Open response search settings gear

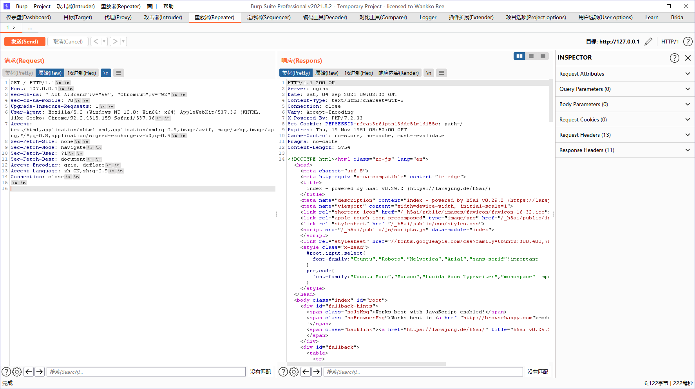point(294,372)
